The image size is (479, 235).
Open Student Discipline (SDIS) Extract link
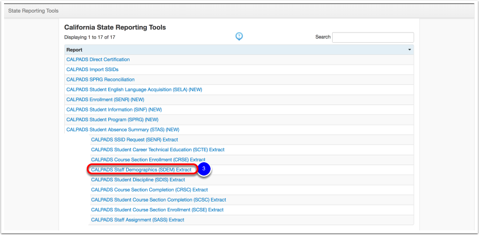click(138, 180)
